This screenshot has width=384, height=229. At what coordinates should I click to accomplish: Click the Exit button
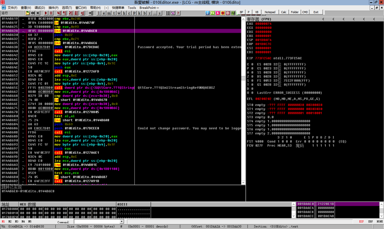316,12
